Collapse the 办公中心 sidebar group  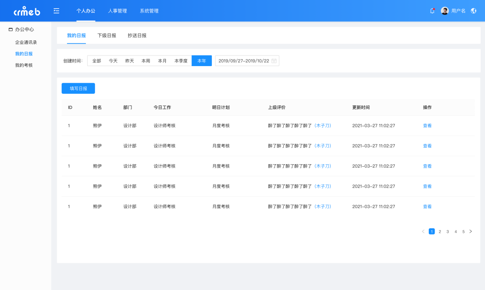pos(24,30)
